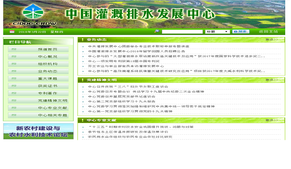Click the small icon beside 获奖证书

coord(14,86)
